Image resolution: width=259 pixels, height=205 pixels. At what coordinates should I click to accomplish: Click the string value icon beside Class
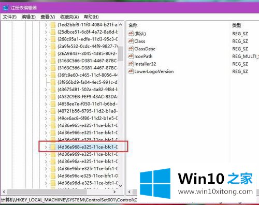tap(131, 41)
